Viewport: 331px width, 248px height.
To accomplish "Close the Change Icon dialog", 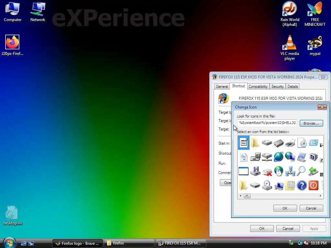I will point(322,107).
